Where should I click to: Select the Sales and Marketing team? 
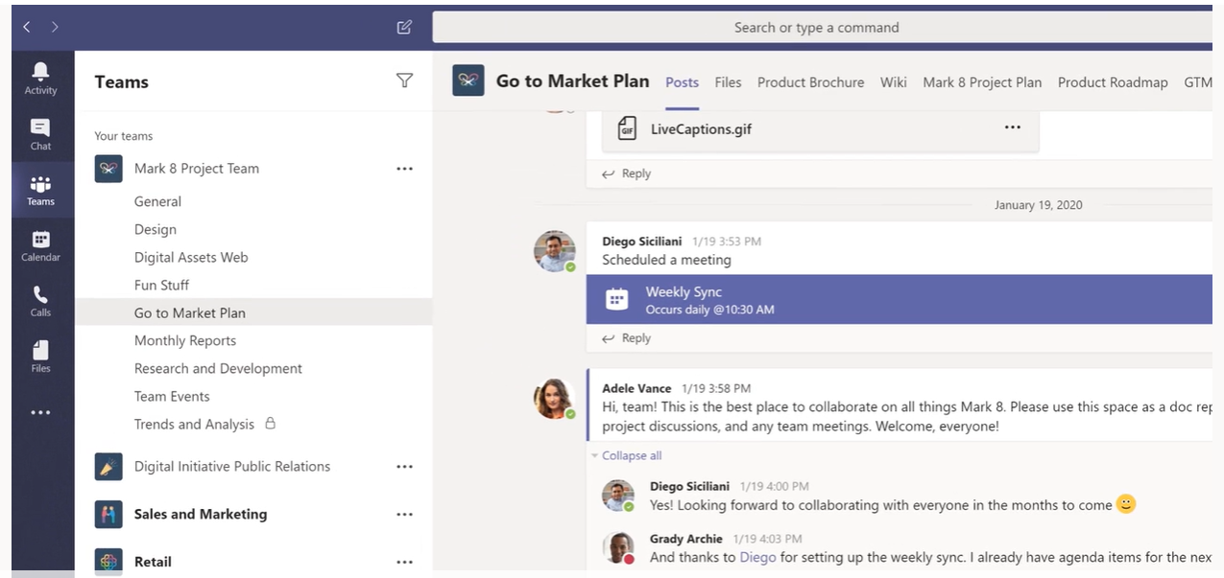[x=201, y=515]
